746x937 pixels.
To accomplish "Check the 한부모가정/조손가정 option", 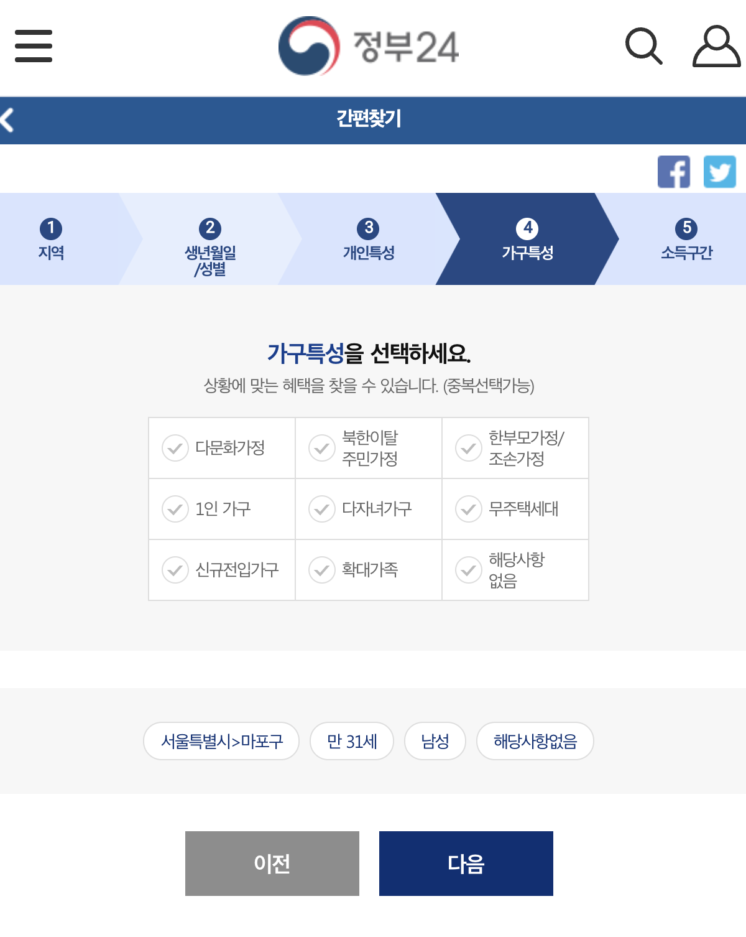I will pos(515,448).
